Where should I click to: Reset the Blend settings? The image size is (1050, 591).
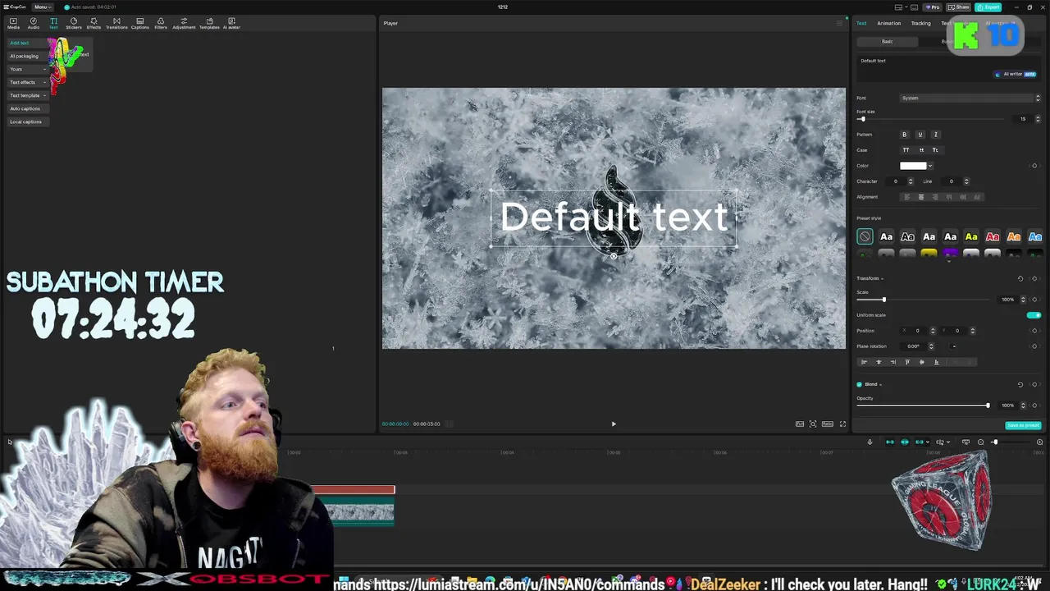[1020, 384]
